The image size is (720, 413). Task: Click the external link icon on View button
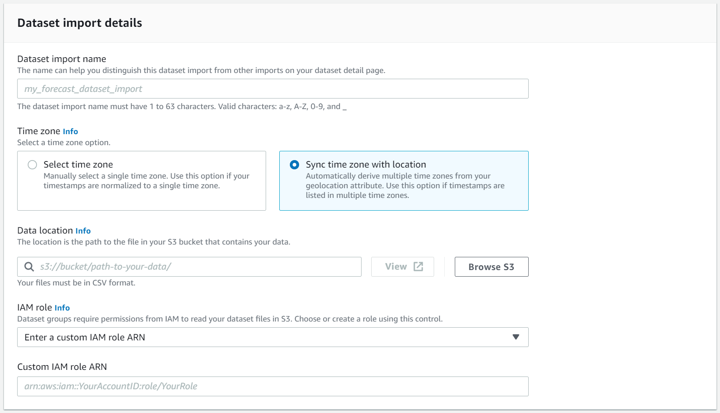417,266
